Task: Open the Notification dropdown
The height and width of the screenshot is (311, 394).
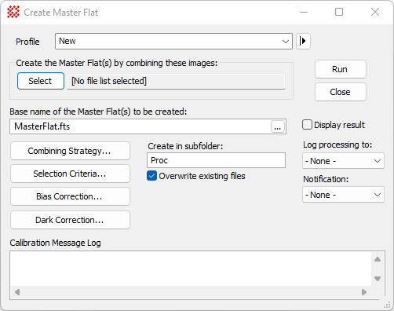Action: pyautogui.click(x=343, y=195)
